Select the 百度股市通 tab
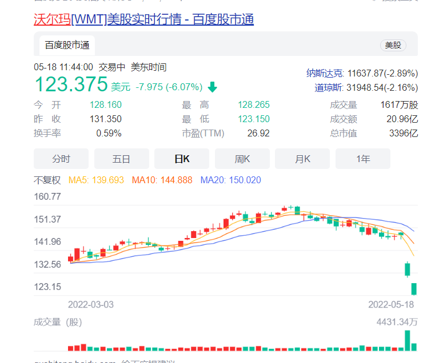 67,45
